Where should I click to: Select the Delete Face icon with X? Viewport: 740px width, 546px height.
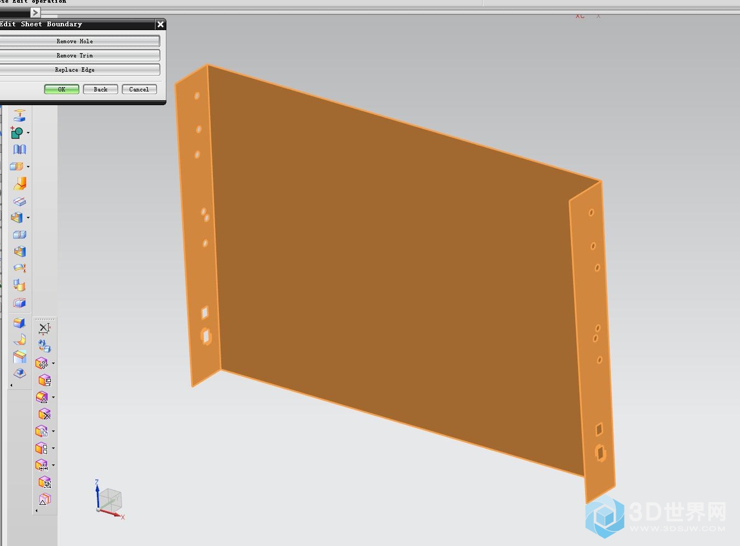45,414
